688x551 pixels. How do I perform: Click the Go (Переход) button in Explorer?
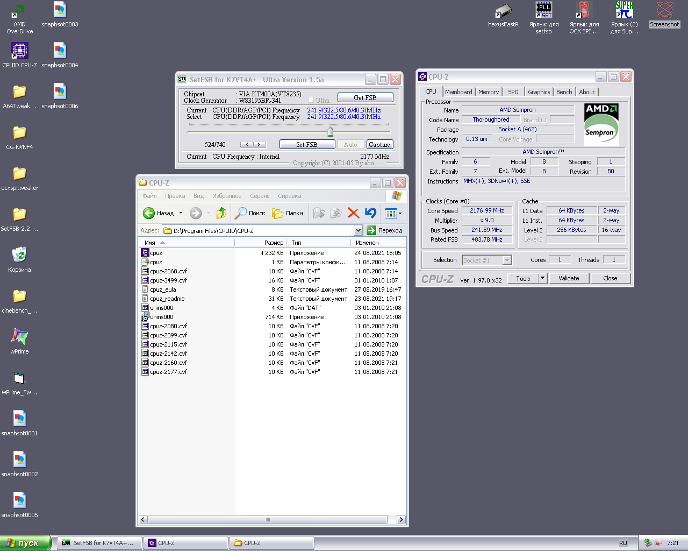coord(385,230)
